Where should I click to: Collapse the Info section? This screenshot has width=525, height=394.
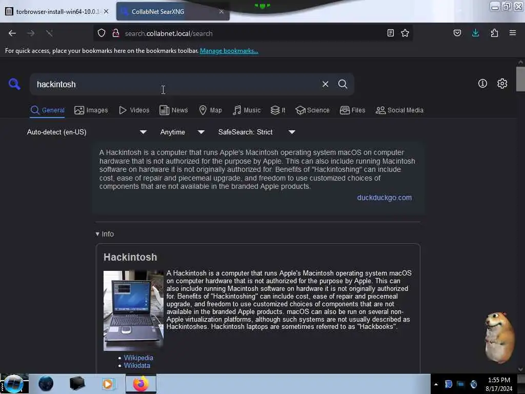[x=105, y=234]
